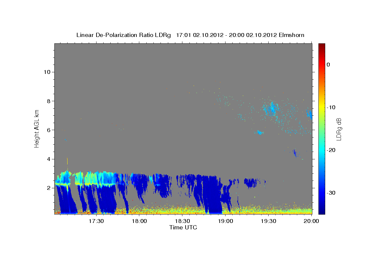The width and height of the screenshot is (386, 257).
Task: Click the '18:30' time axis label
Action: tap(182, 221)
